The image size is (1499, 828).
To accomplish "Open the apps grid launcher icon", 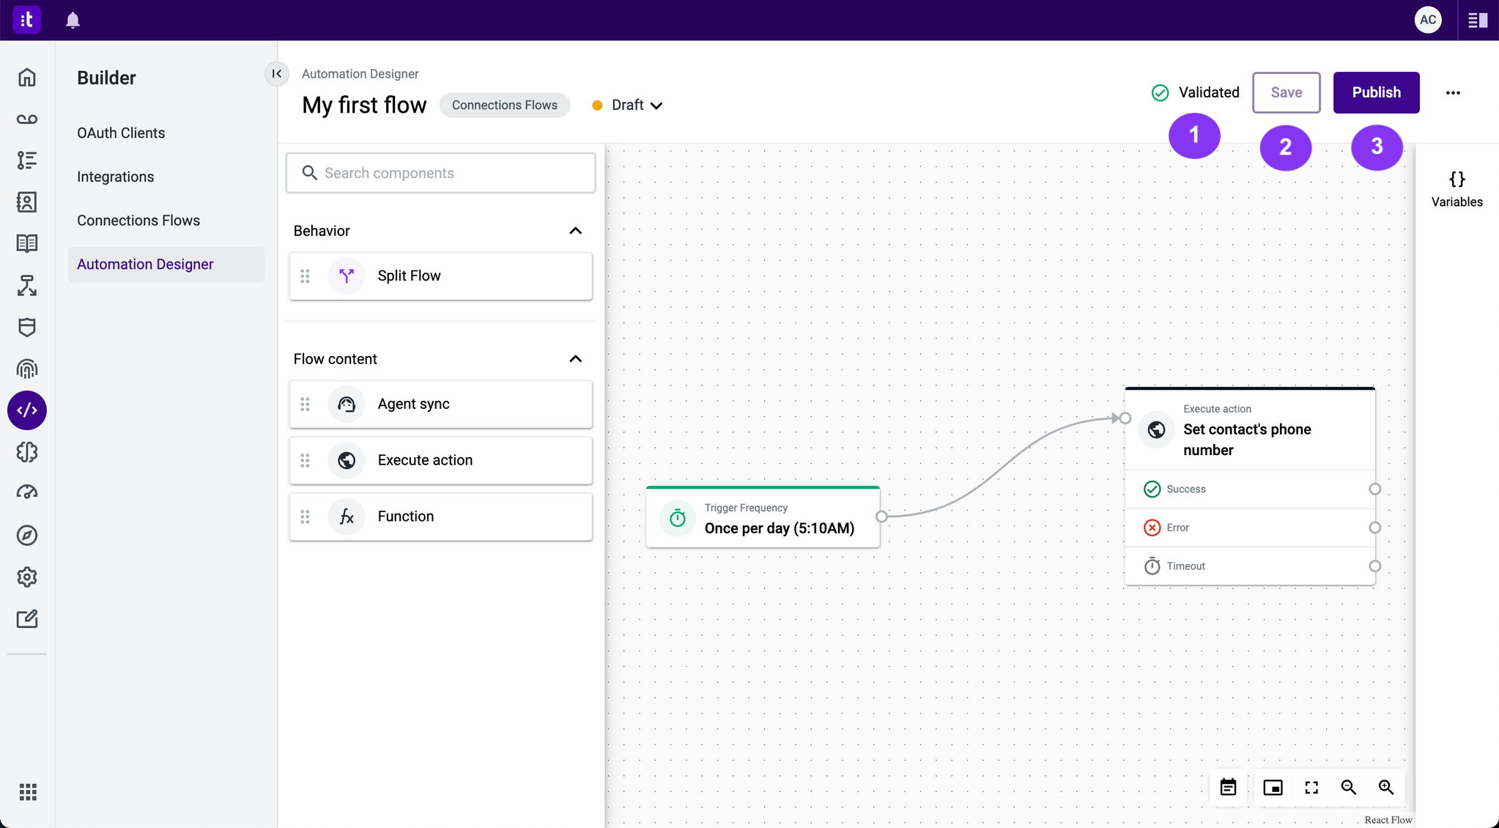I will tap(27, 791).
